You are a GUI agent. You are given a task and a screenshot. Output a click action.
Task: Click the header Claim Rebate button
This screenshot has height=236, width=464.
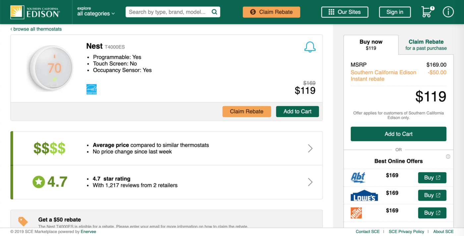(271, 12)
